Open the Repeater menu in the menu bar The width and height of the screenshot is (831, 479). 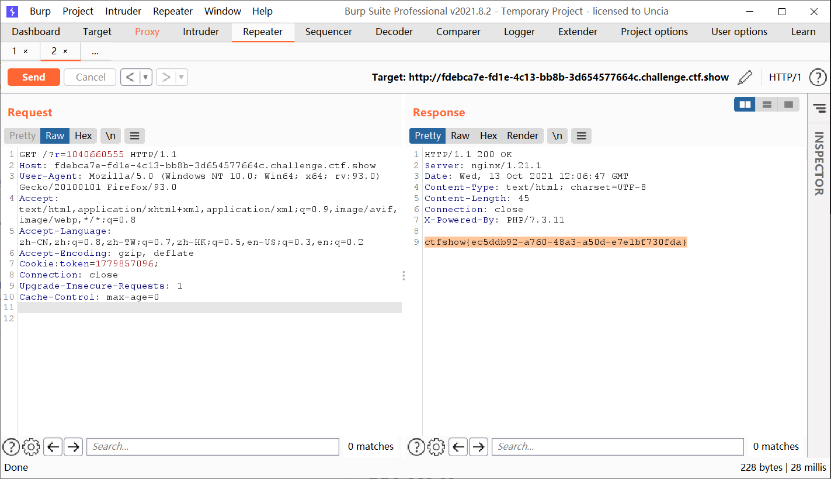(x=173, y=11)
